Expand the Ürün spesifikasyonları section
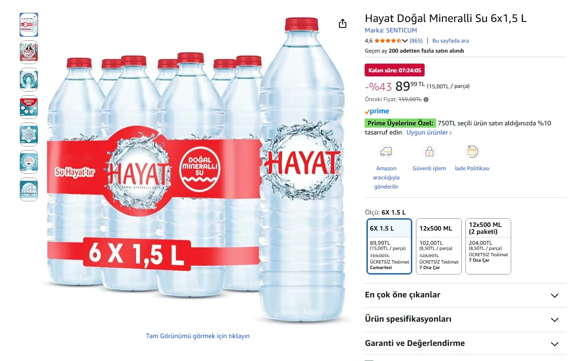Screen dimensions: 568x361 tap(465, 319)
